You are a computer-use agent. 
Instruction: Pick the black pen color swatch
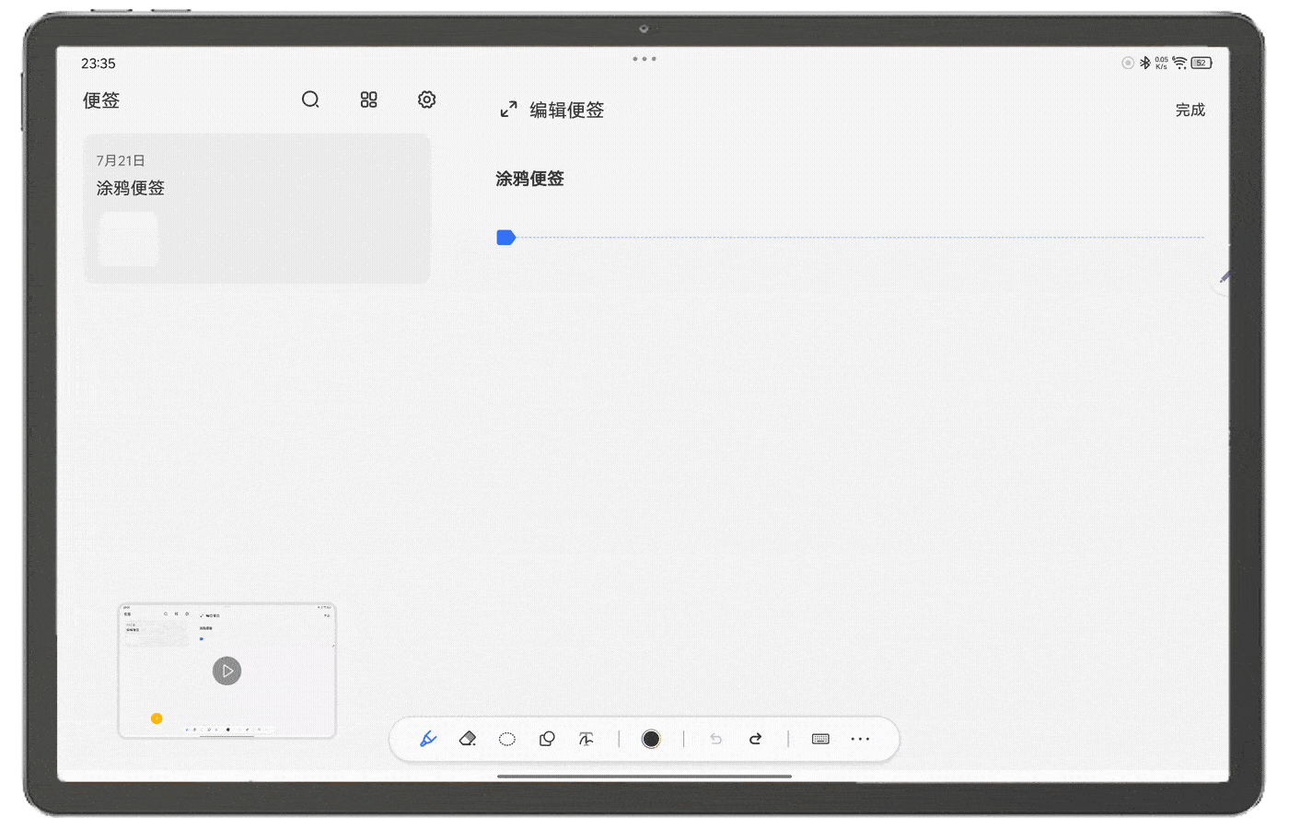tap(651, 739)
